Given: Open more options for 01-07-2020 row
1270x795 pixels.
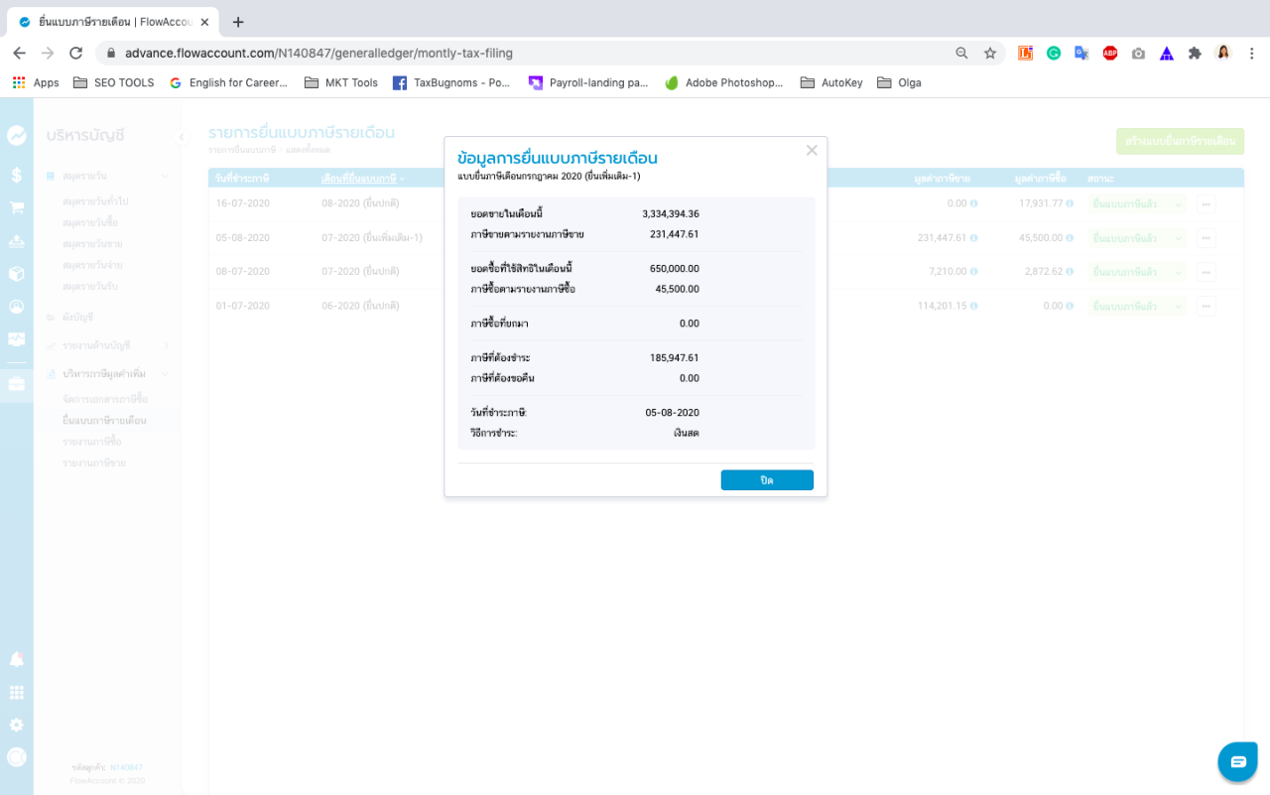Looking at the screenshot, I should point(1206,307).
